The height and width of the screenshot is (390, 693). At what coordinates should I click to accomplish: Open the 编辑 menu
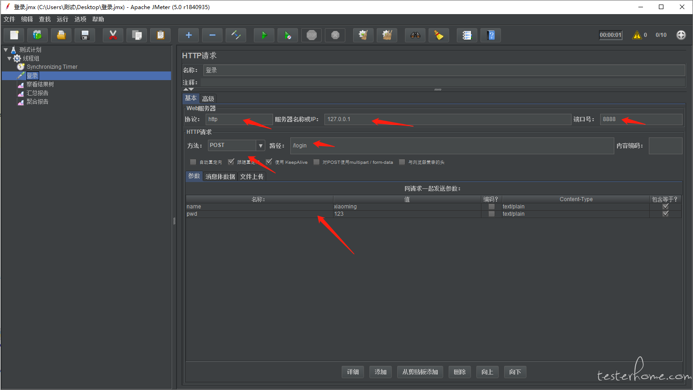tap(27, 19)
